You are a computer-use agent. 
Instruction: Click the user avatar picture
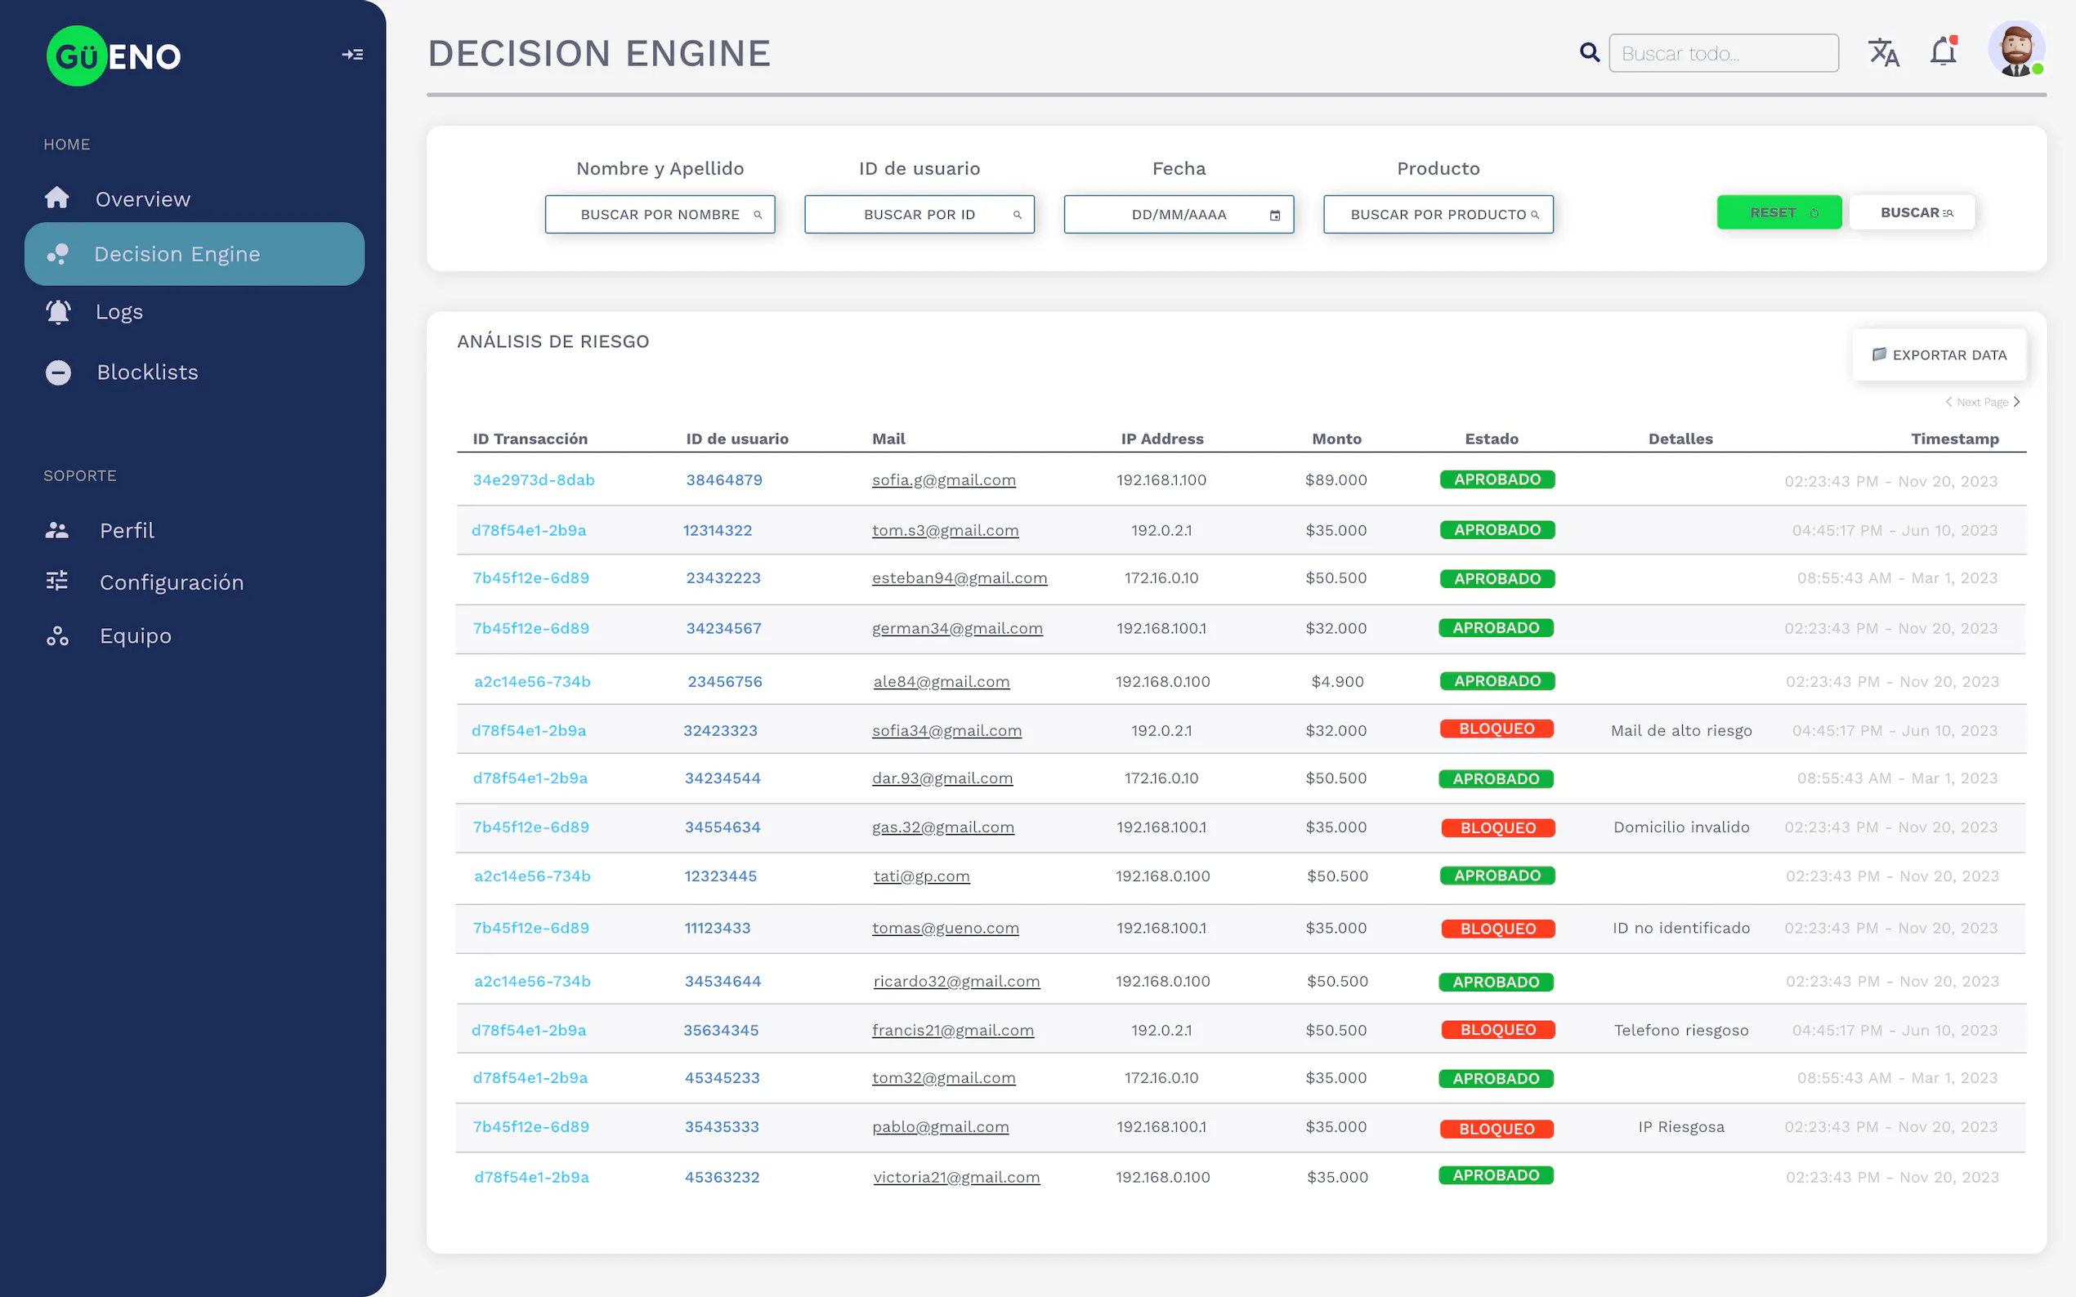(x=2015, y=50)
